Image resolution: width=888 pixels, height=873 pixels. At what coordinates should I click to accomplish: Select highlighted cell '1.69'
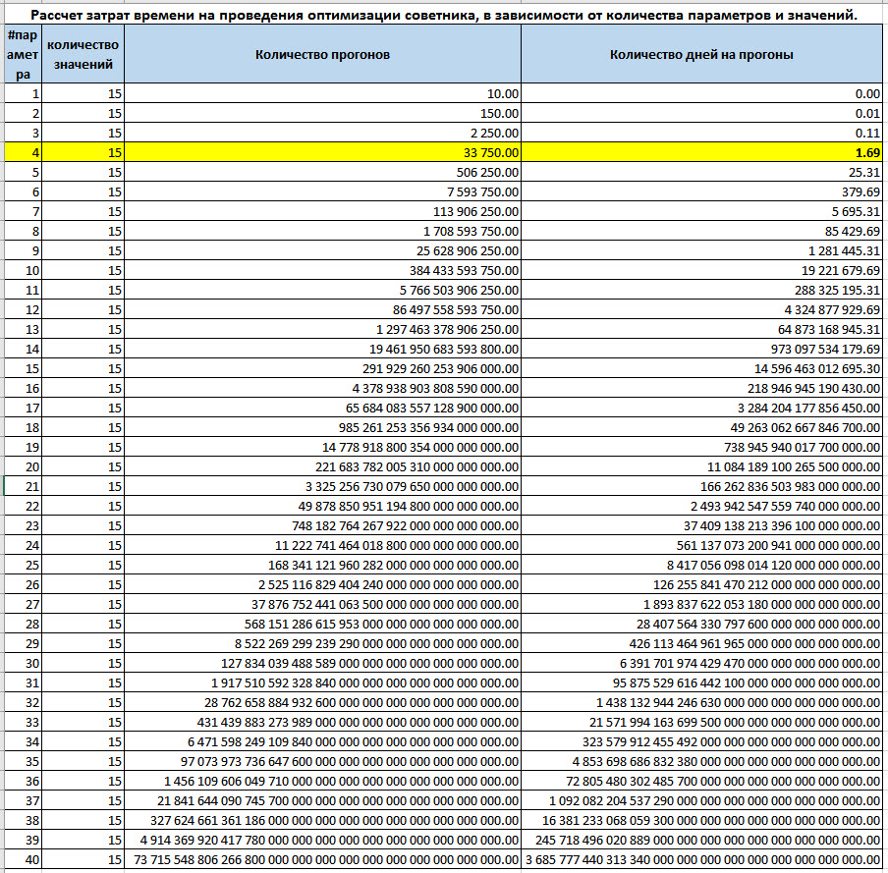click(x=701, y=152)
